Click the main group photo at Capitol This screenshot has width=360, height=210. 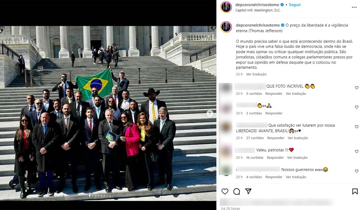click(x=108, y=113)
